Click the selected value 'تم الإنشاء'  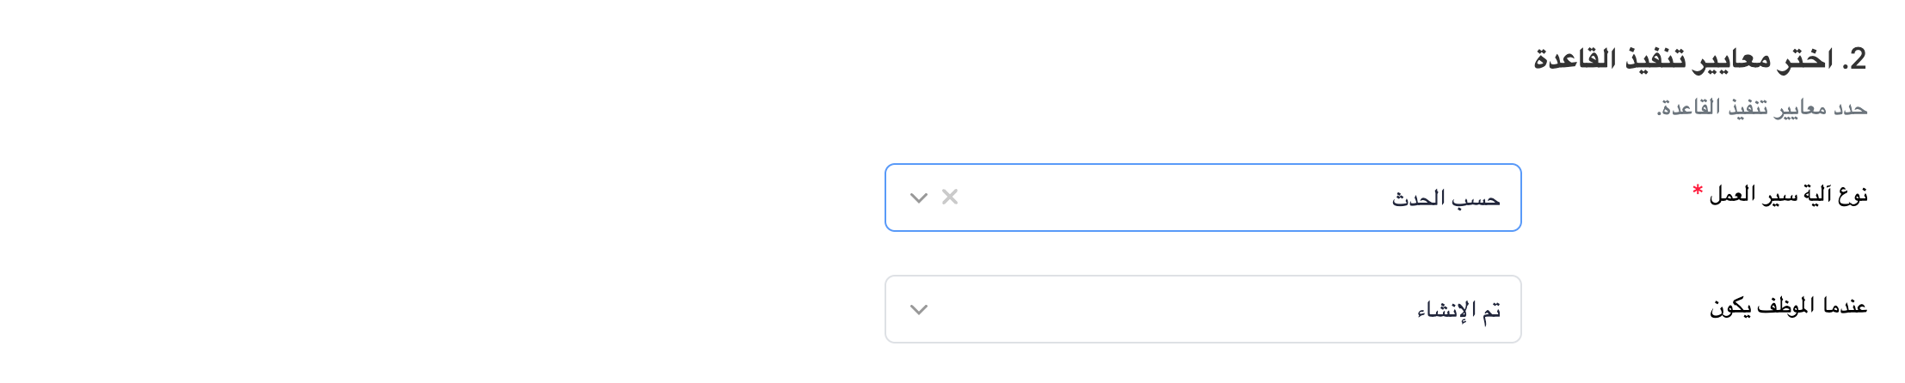(1458, 310)
